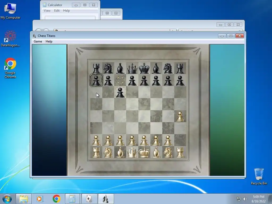Screen dimensions: 272x204
Task: Select the black rook on a8
Action: [96, 68]
